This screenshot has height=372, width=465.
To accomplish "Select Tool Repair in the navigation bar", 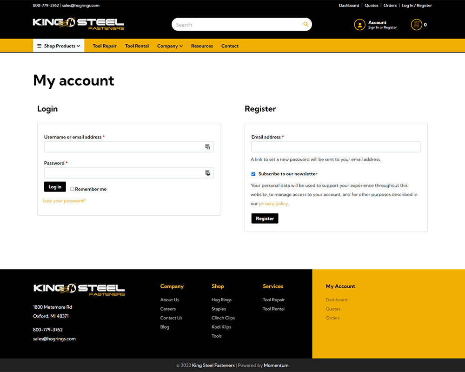I will pos(104,46).
